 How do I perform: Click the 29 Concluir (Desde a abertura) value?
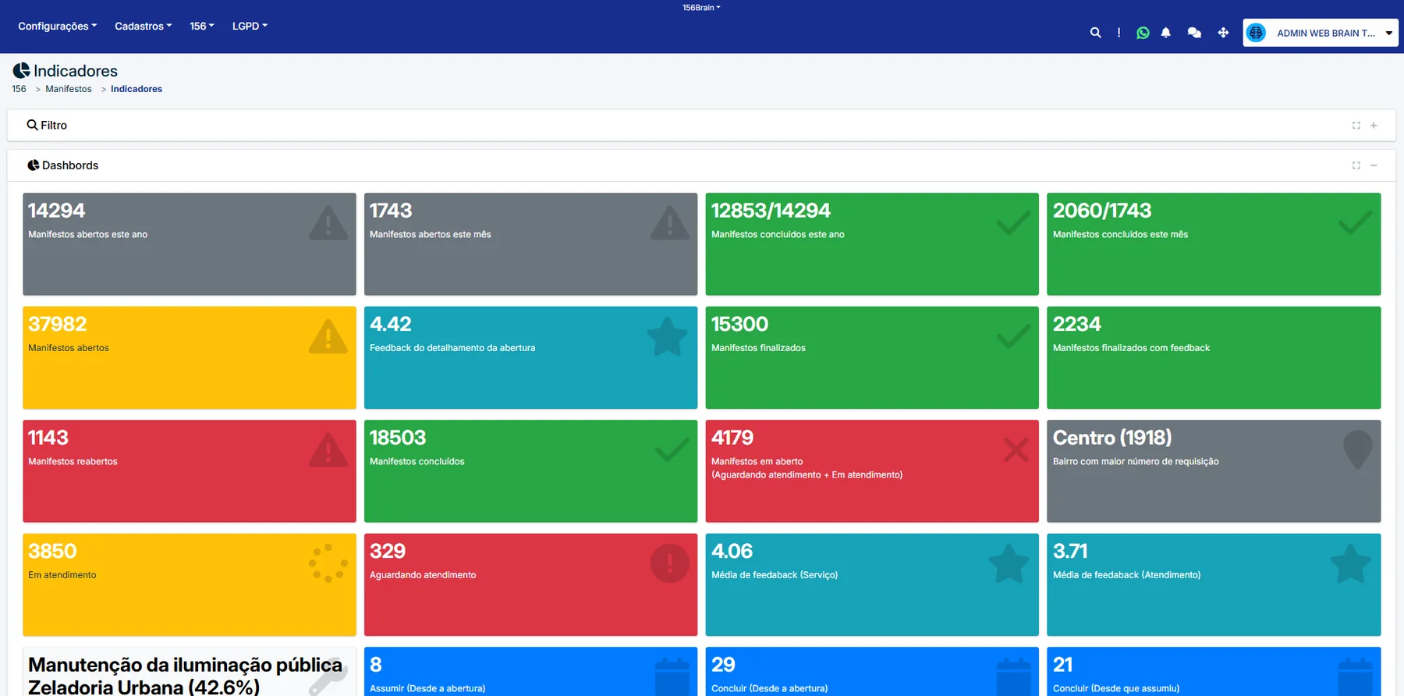pos(723,665)
